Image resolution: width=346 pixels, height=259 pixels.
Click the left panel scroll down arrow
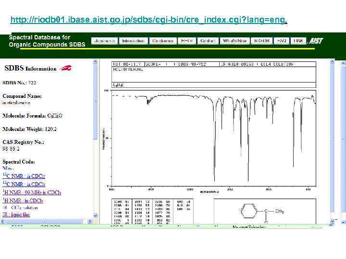[x=95, y=216]
